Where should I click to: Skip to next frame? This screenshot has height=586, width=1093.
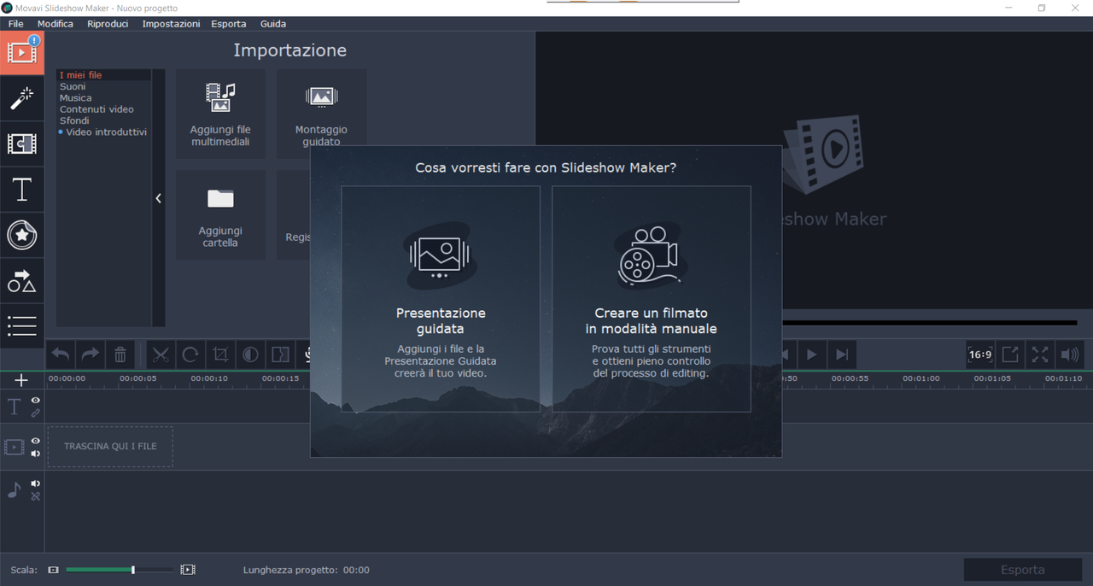click(x=842, y=355)
